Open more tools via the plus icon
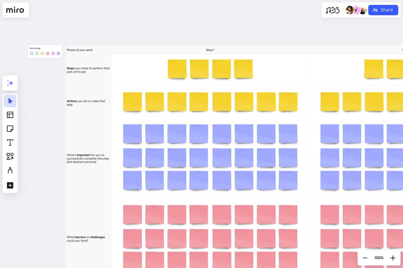Screen dimensions: 403x268 [10, 185]
